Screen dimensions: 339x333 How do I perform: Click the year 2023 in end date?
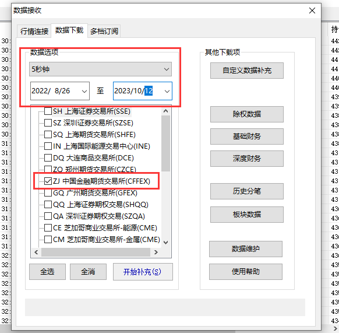click(122, 91)
